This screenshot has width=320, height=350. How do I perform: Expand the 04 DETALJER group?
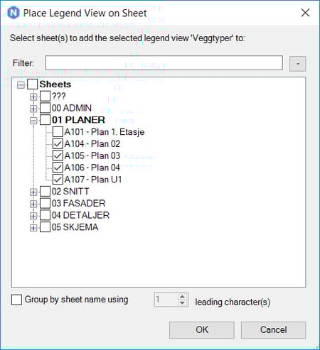(x=33, y=216)
